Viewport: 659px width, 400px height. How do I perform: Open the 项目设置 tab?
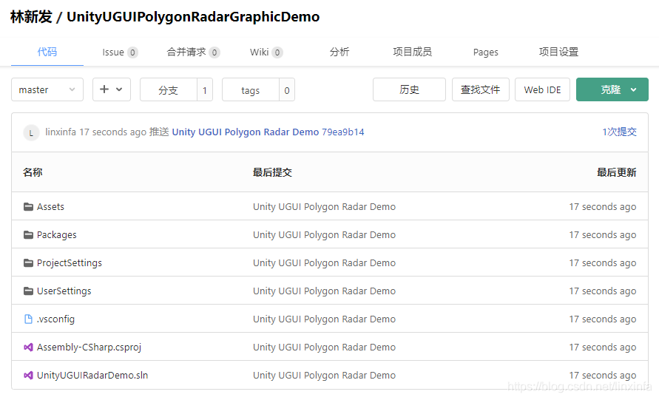click(x=558, y=52)
